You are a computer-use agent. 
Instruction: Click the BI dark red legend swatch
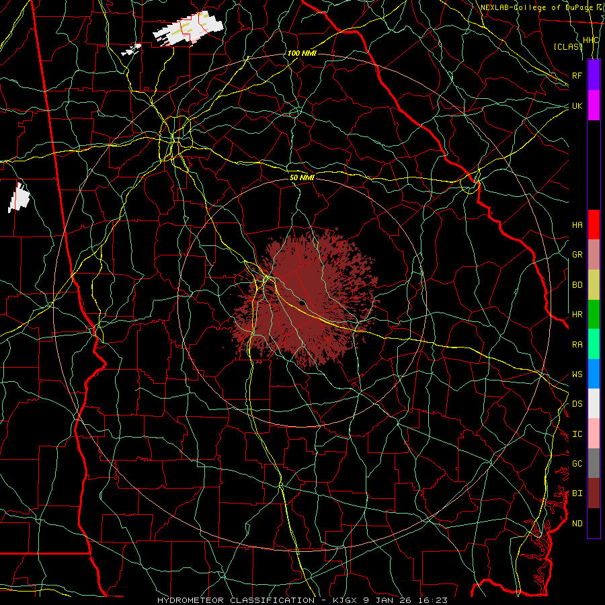(x=594, y=493)
